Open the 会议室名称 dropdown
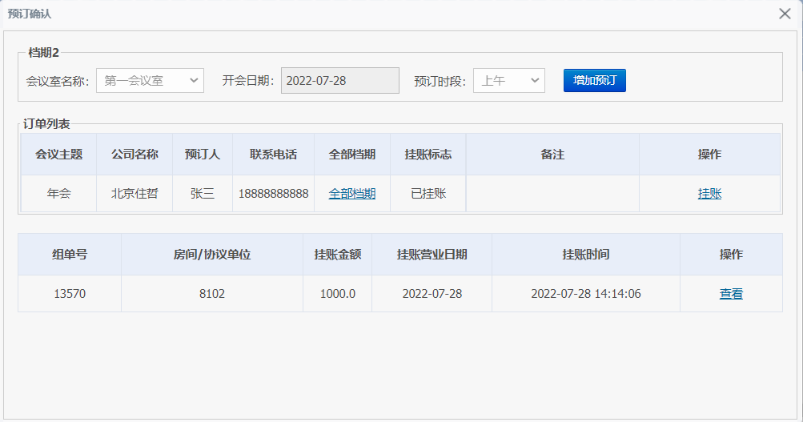Screen dimensions: 803x422 pos(150,80)
